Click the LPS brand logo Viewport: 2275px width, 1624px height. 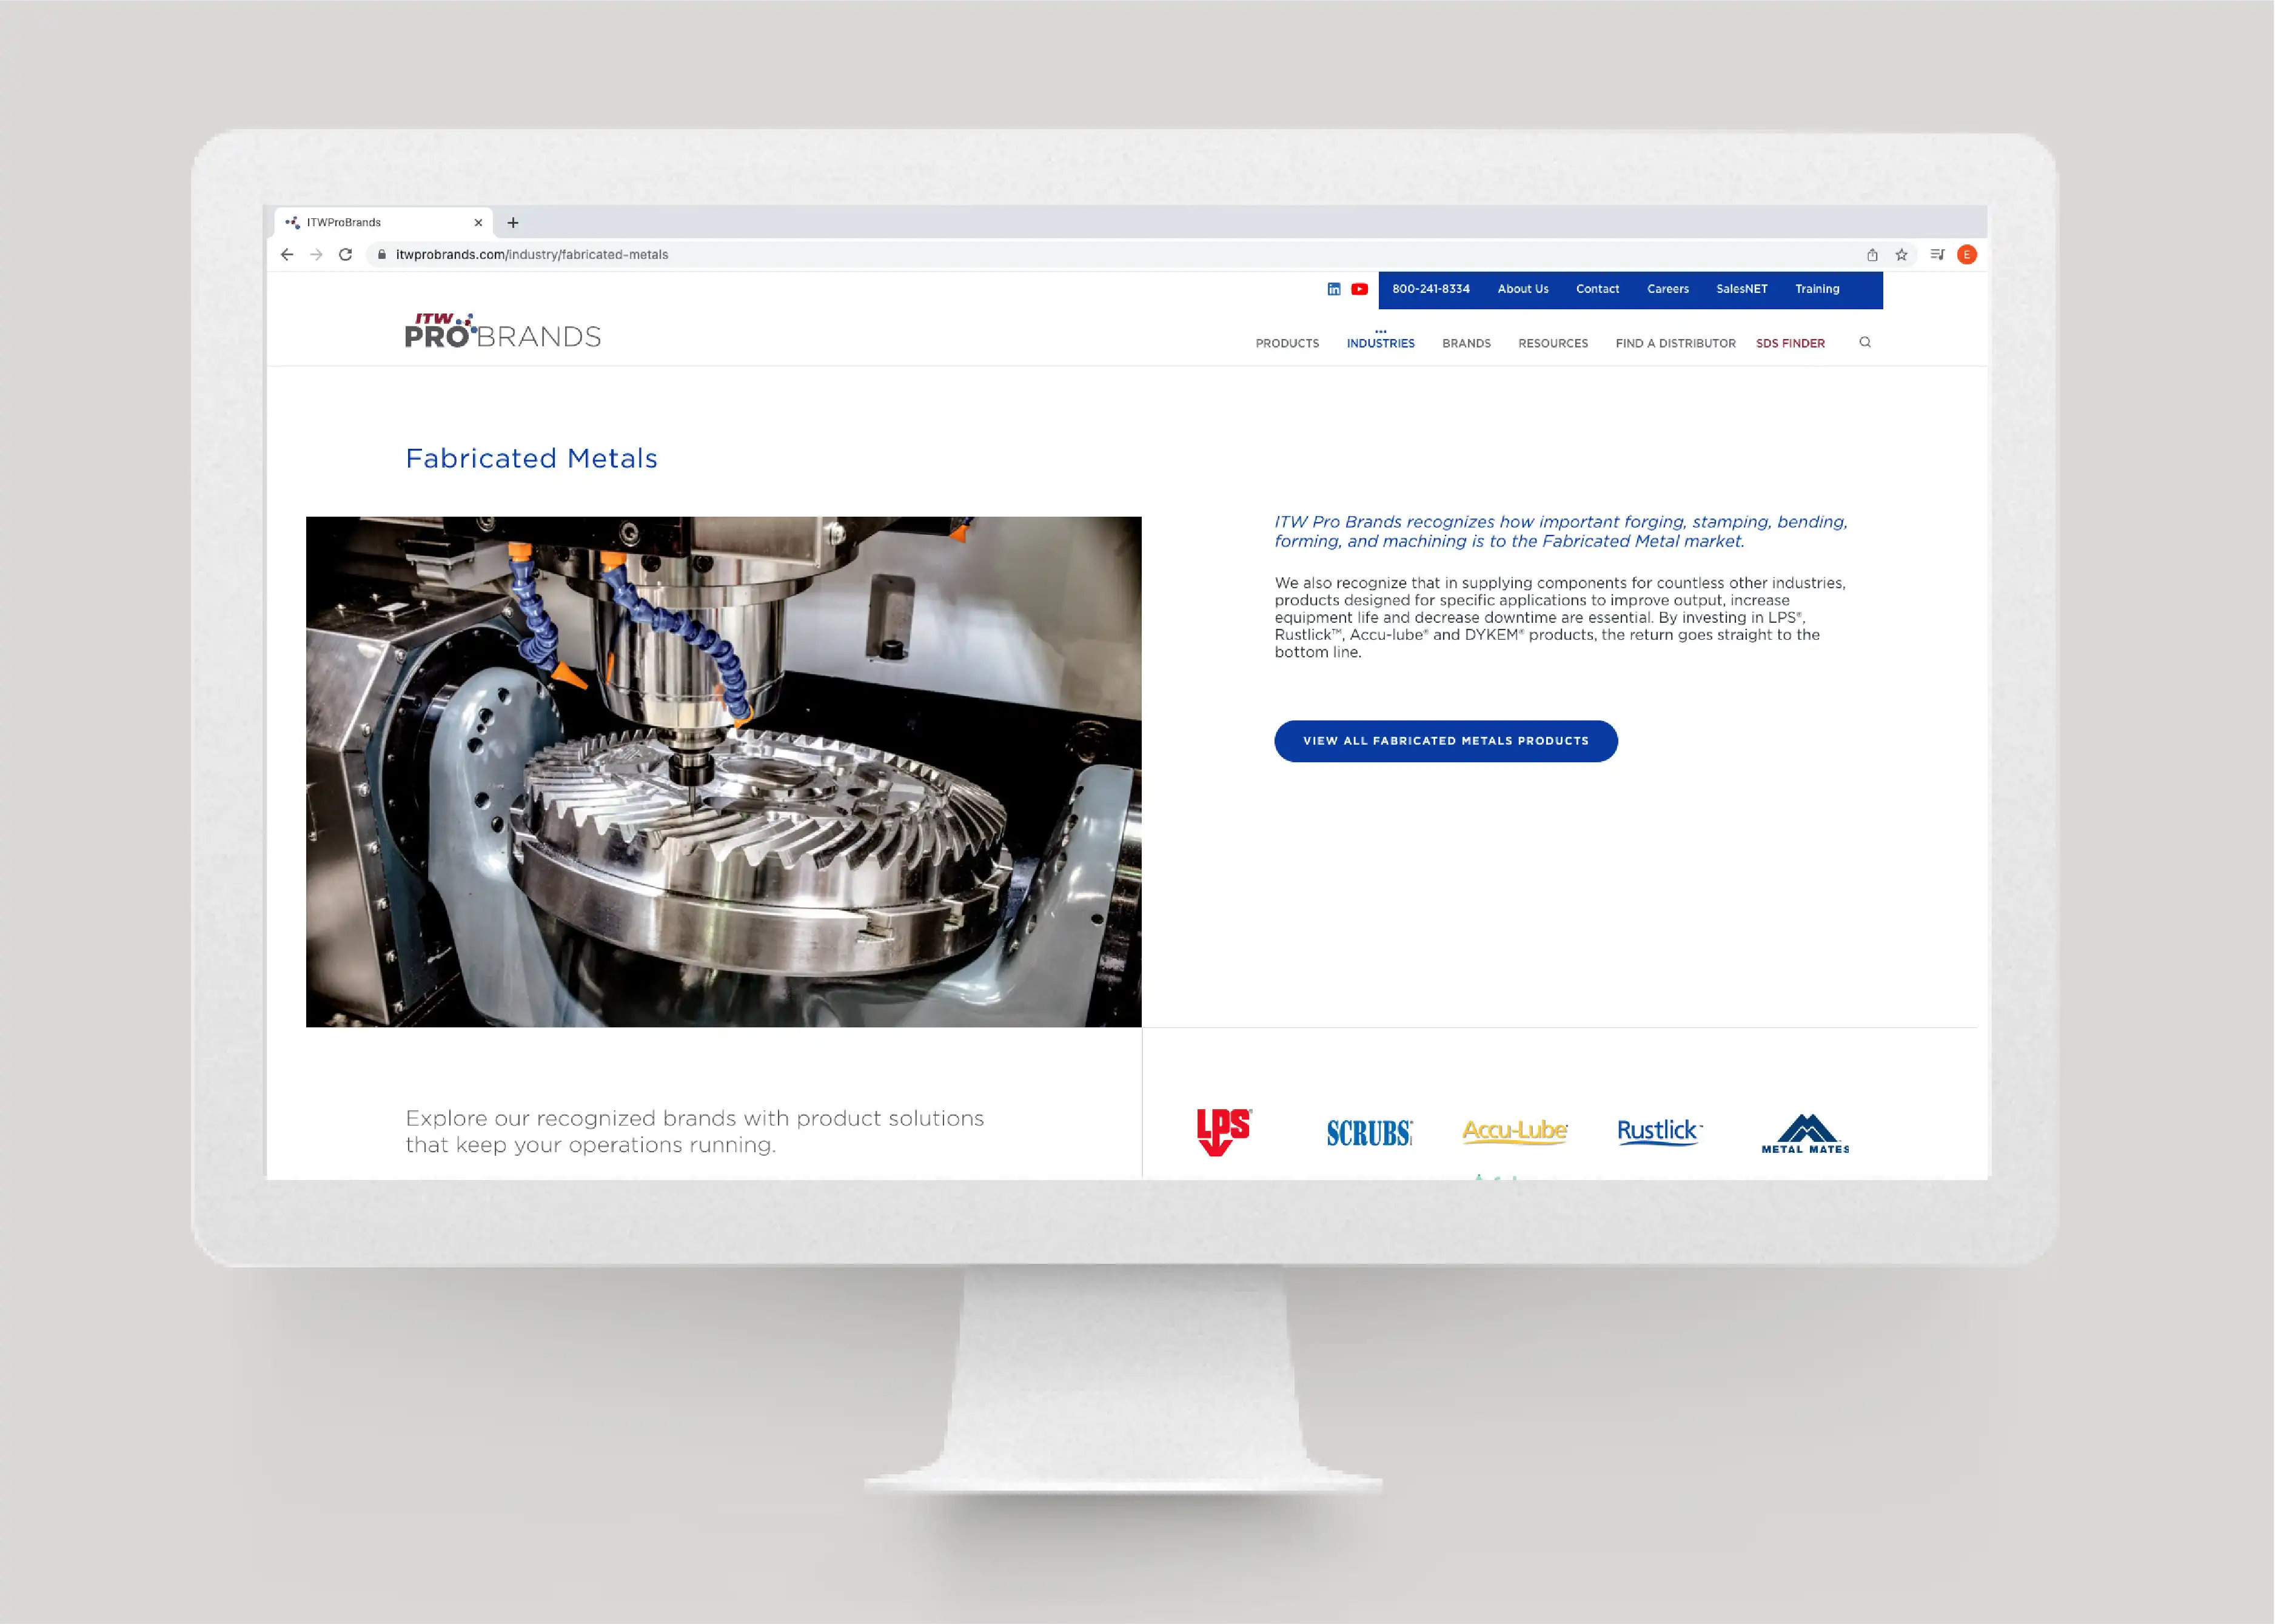tap(1223, 1130)
